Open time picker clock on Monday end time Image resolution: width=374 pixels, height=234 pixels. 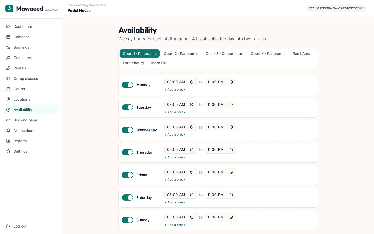[x=231, y=82]
